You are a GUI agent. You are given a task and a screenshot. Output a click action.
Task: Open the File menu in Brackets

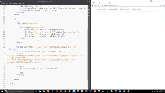click(x=1, y=3)
